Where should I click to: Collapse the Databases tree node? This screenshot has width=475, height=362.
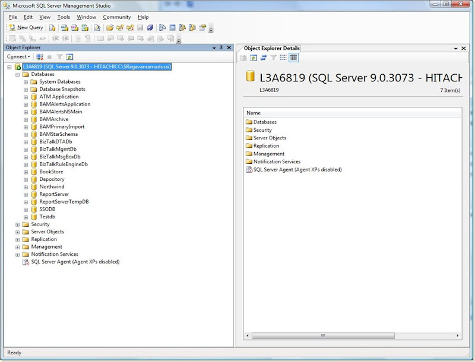pos(18,74)
